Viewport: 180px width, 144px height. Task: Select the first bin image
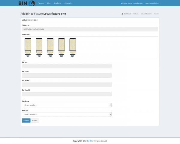pos(28,47)
